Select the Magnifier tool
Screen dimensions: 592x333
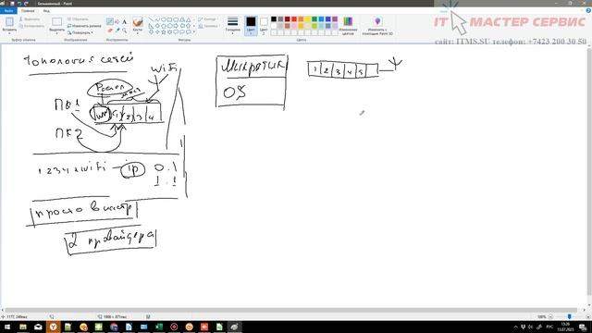[x=124, y=30]
